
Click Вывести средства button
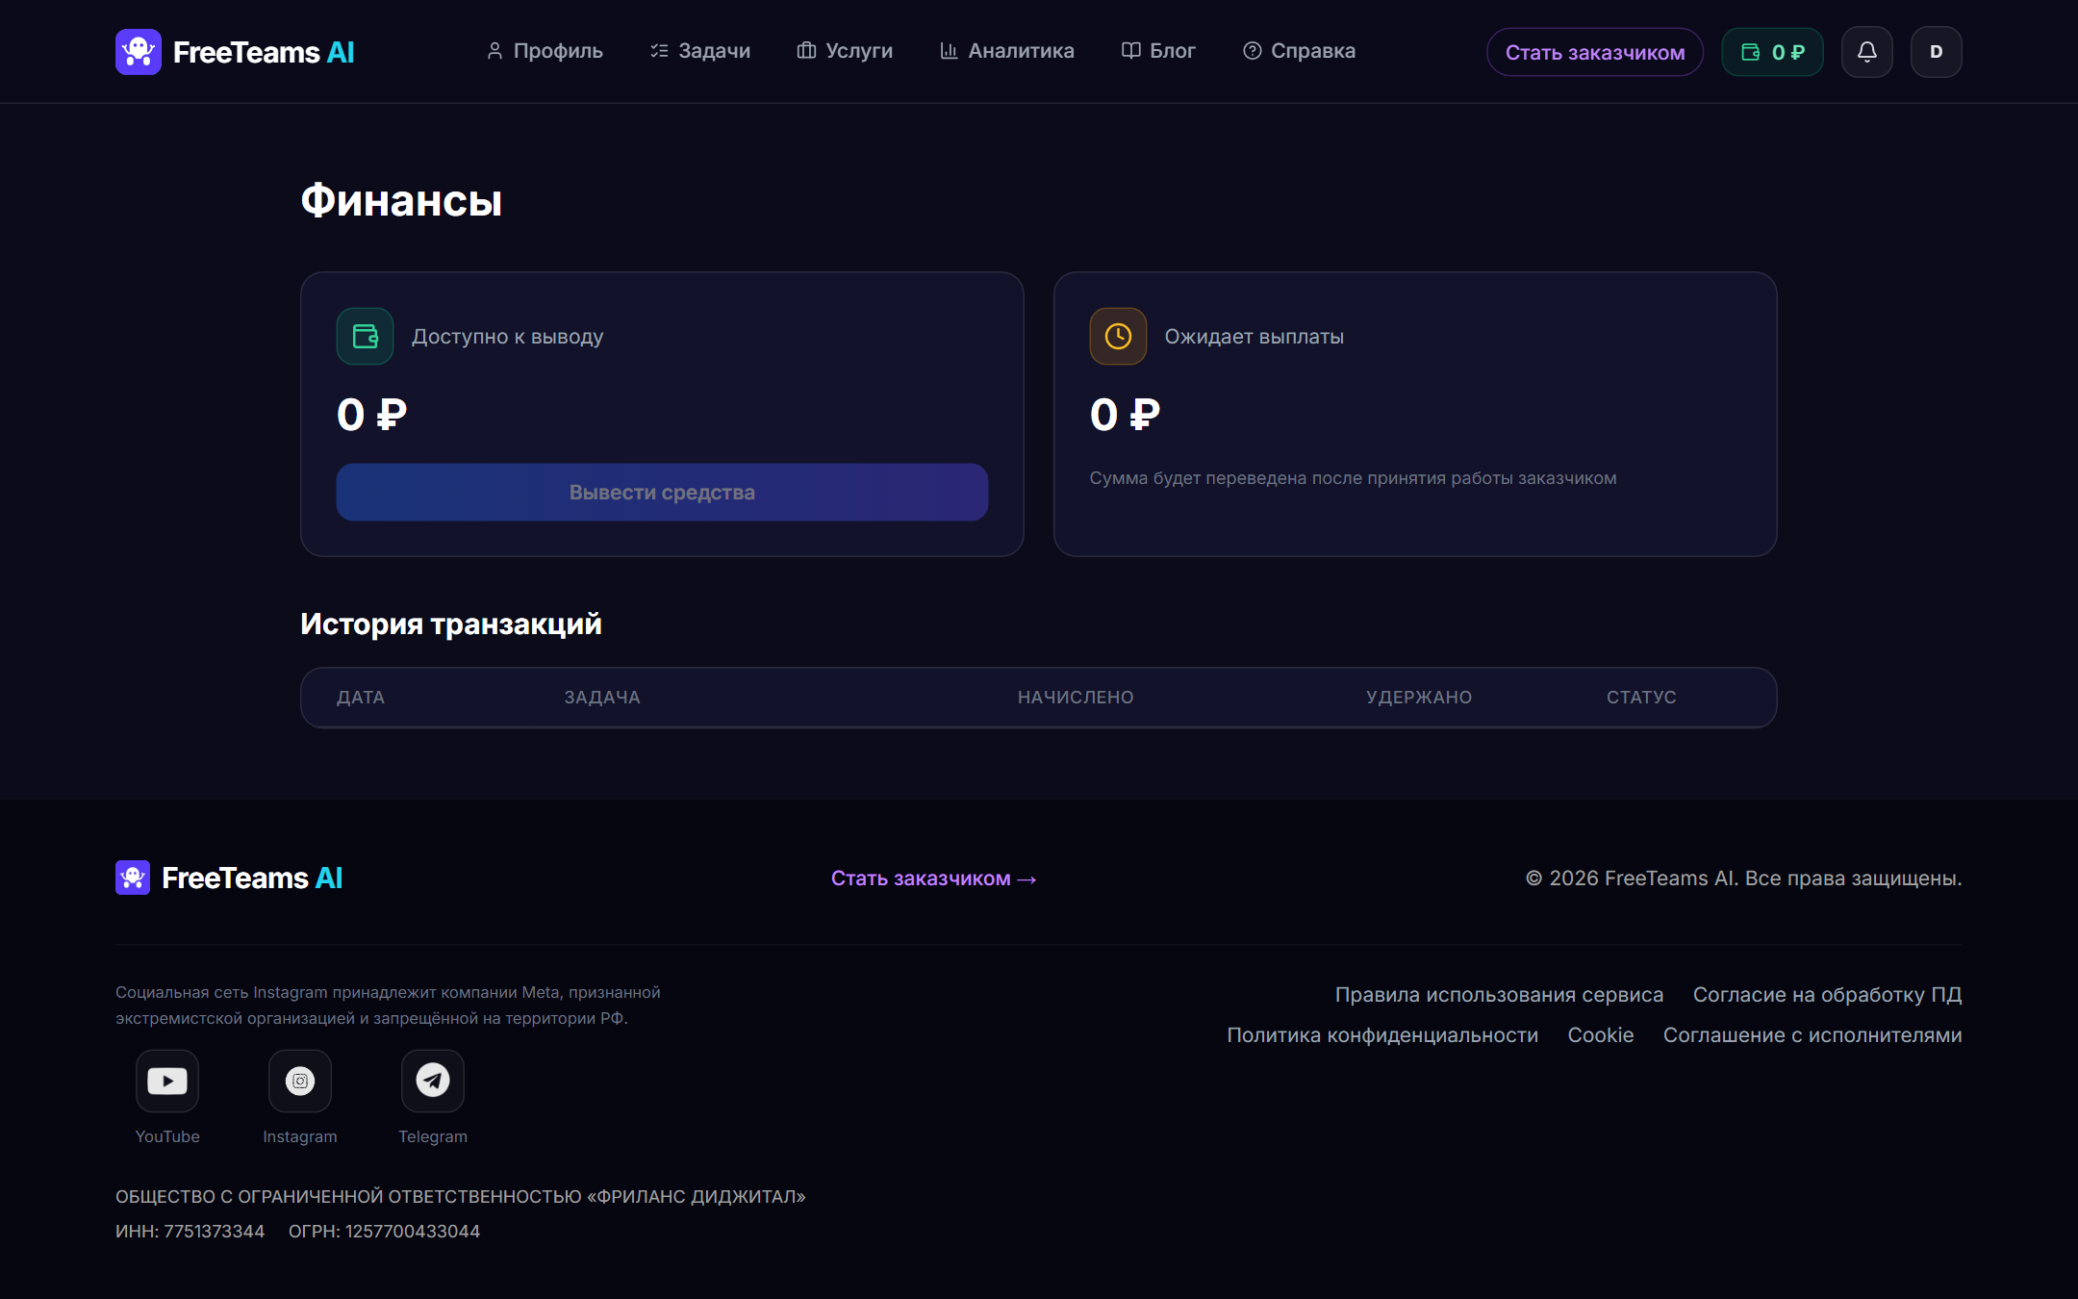662,493
